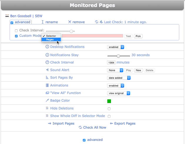The height and width of the screenshot is (144, 185).
Task: Click the Delete sound button
Action: pyautogui.click(x=149, y=70)
